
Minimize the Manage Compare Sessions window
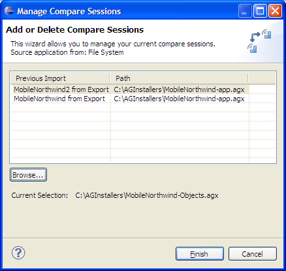[245, 11]
